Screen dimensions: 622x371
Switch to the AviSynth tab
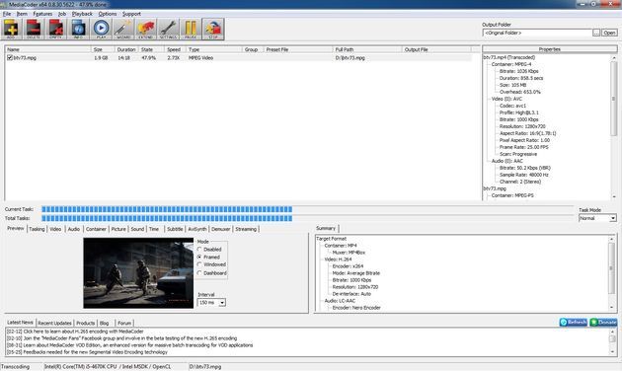pyautogui.click(x=197, y=229)
